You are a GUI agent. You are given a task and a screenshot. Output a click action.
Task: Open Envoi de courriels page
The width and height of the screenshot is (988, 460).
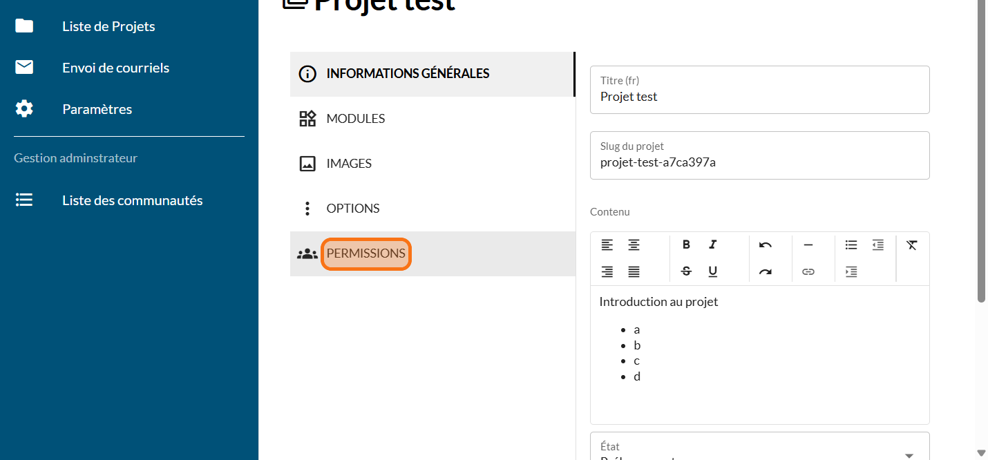115,68
